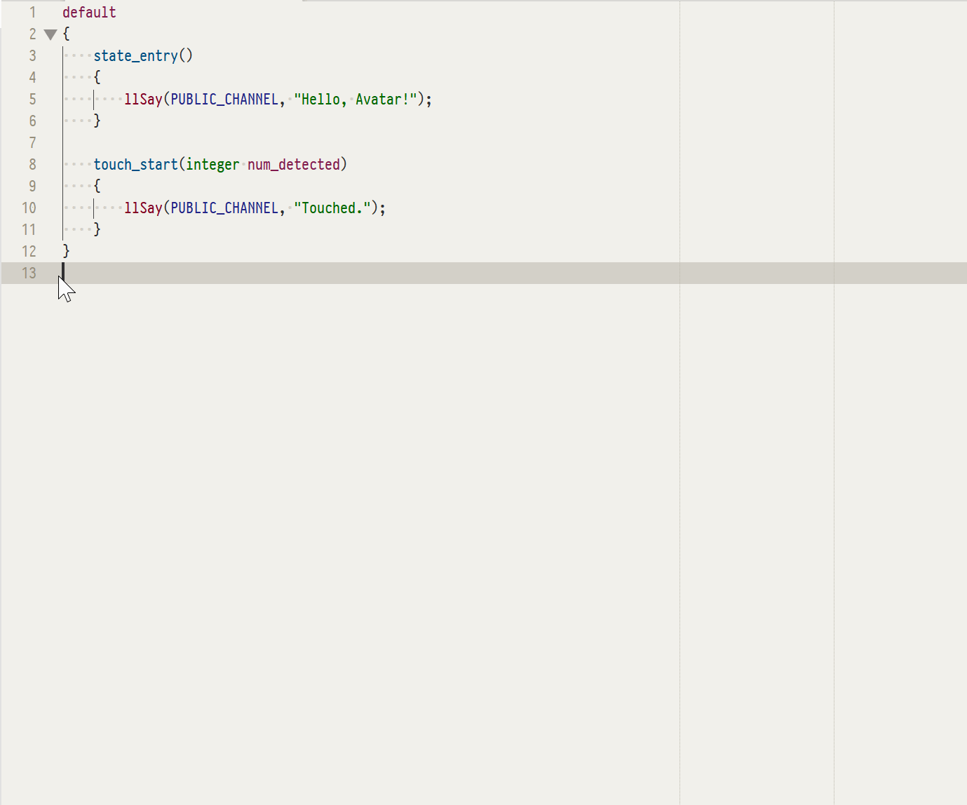Collapse the default state code fold triangle
967x805 pixels.
pyautogui.click(x=50, y=34)
